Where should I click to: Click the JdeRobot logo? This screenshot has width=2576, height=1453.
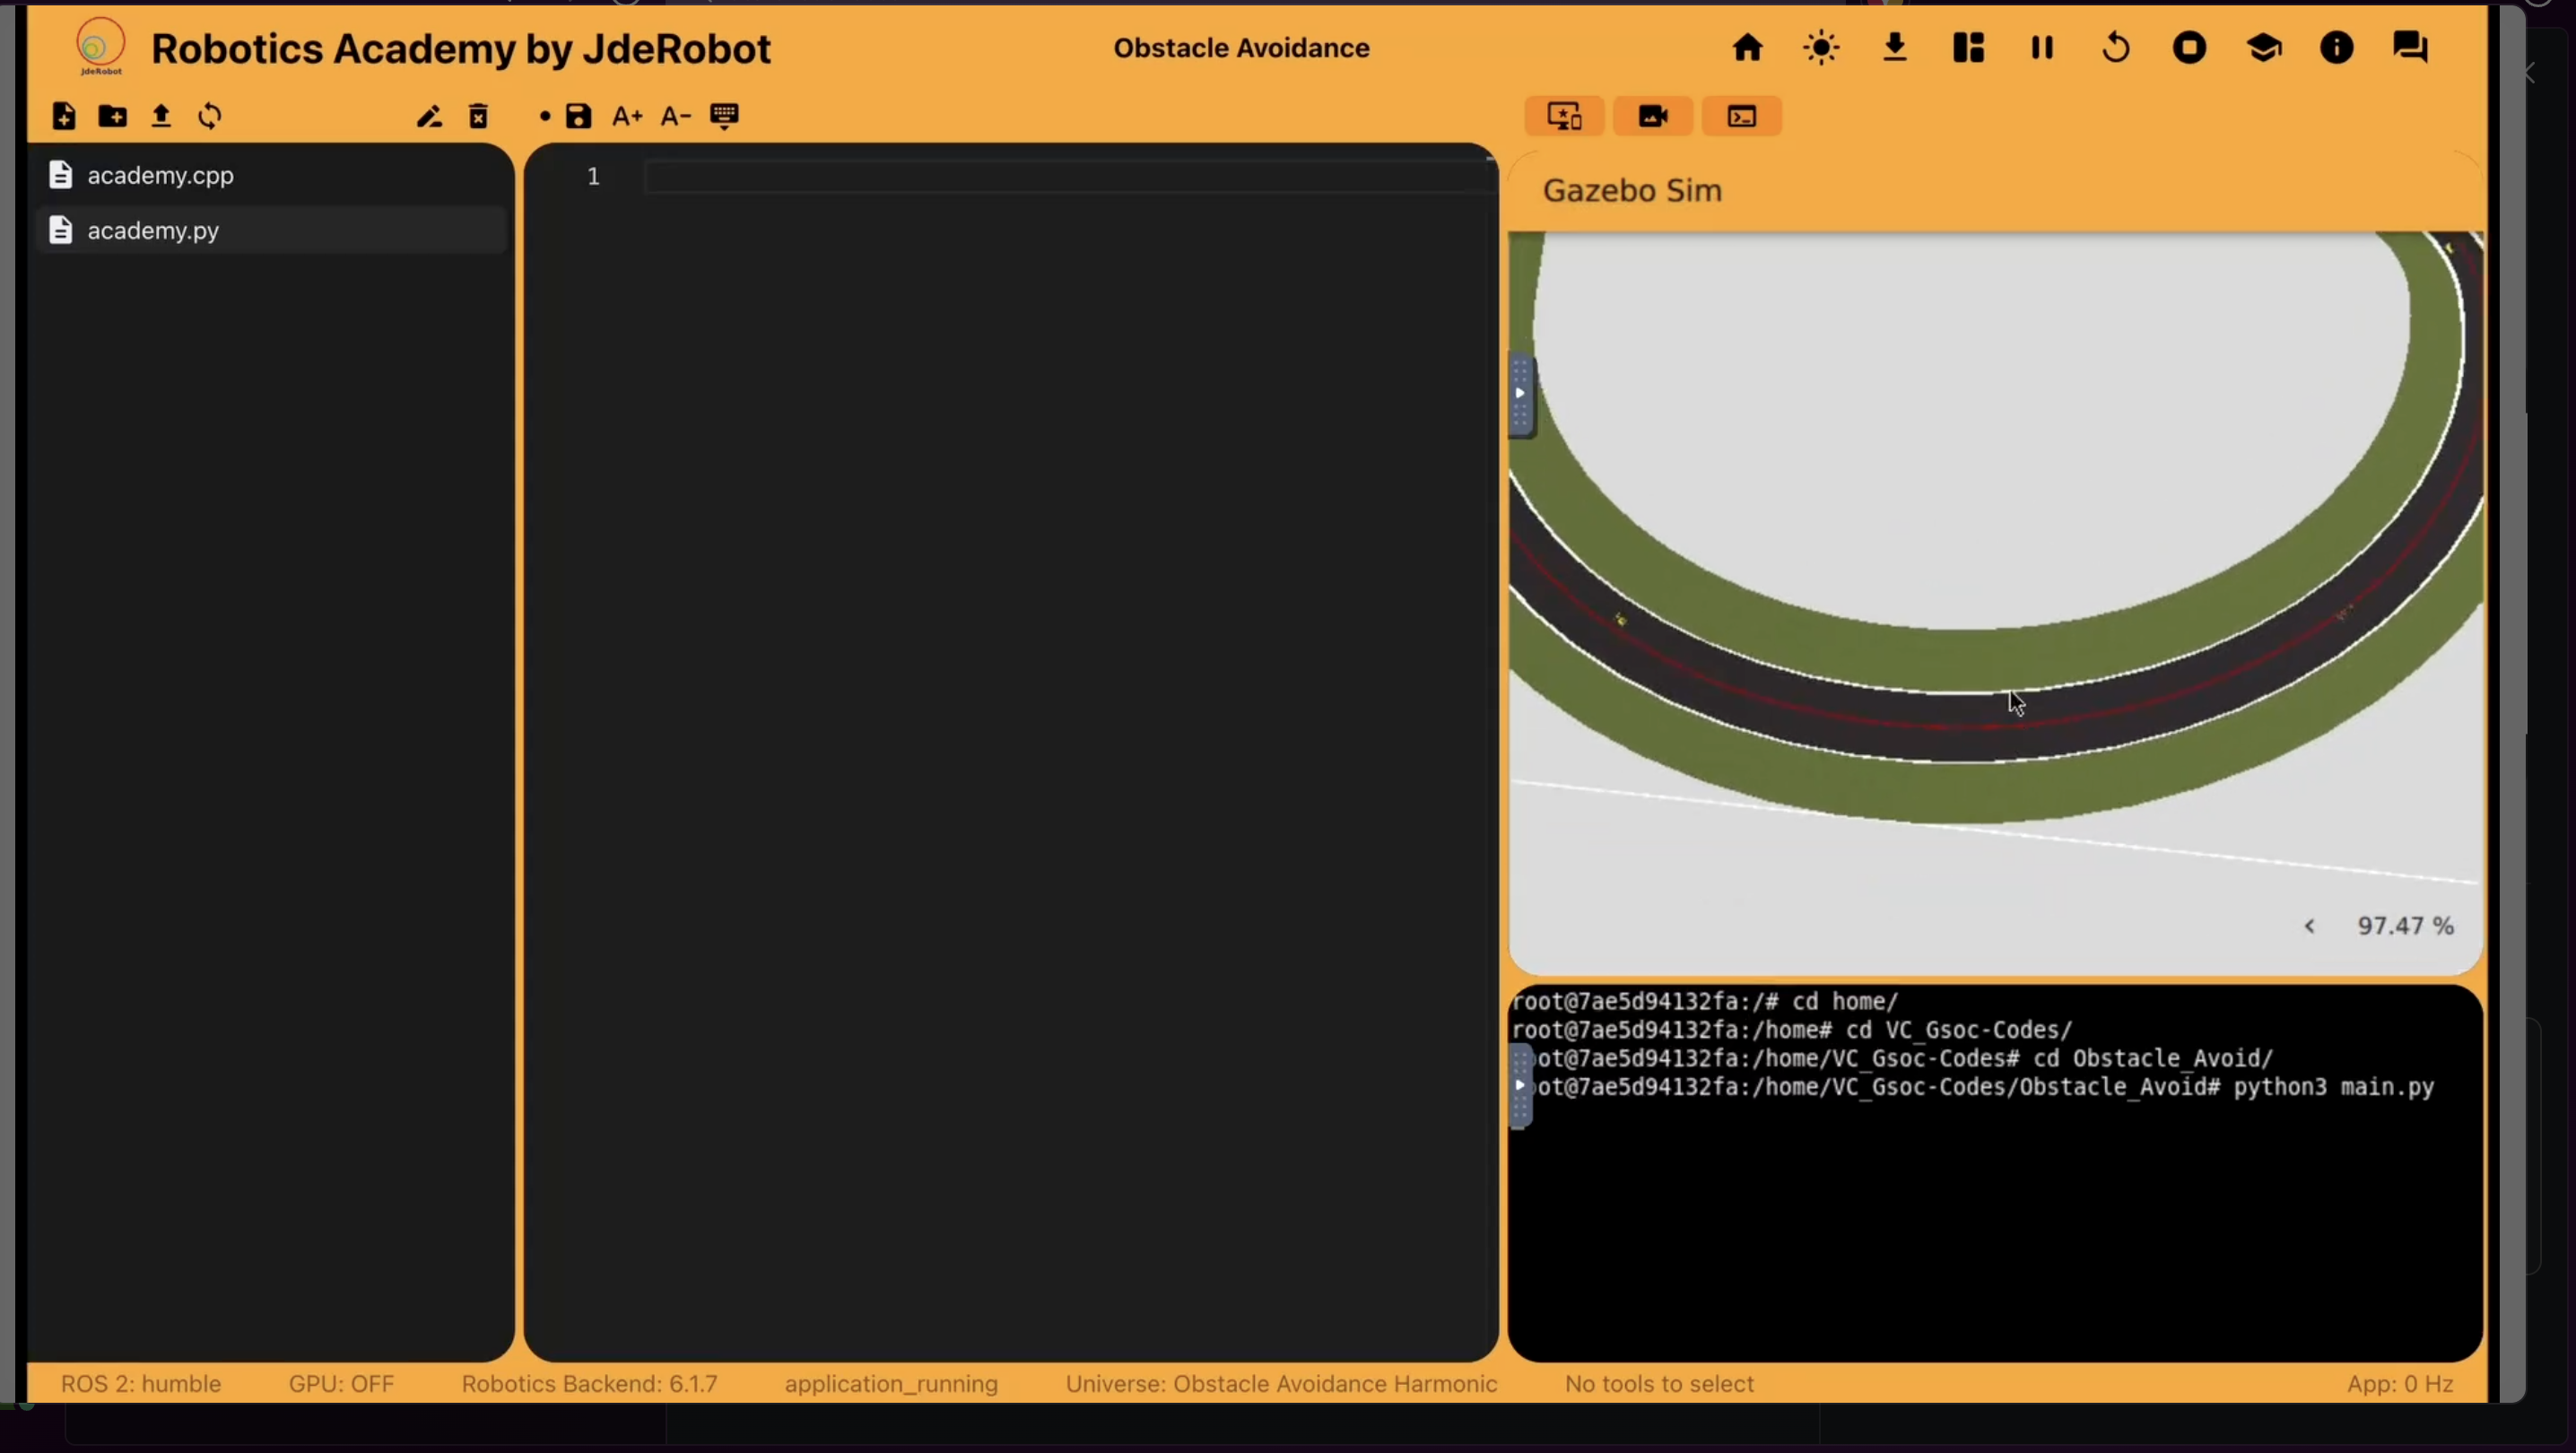(x=100, y=47)
